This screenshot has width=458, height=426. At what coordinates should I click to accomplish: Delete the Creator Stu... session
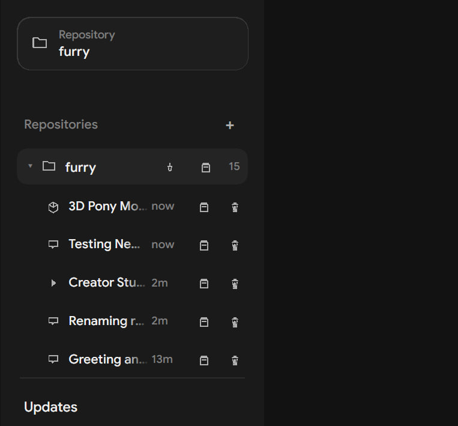tap(235, 284)
